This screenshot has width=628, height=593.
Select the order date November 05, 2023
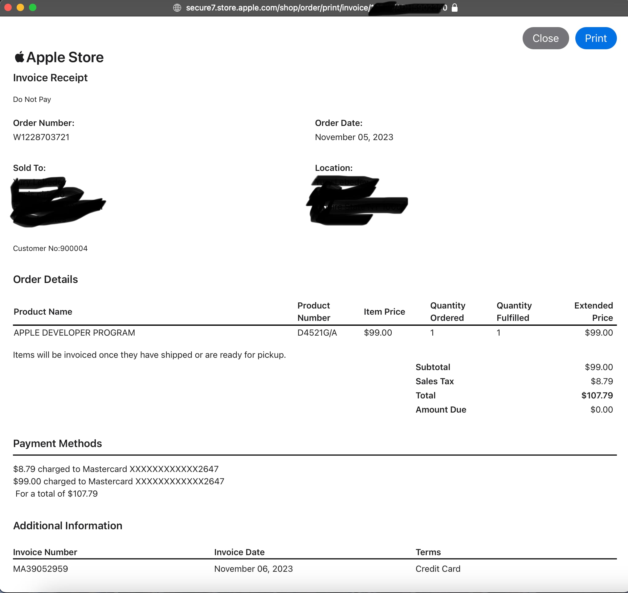point(354,137)
